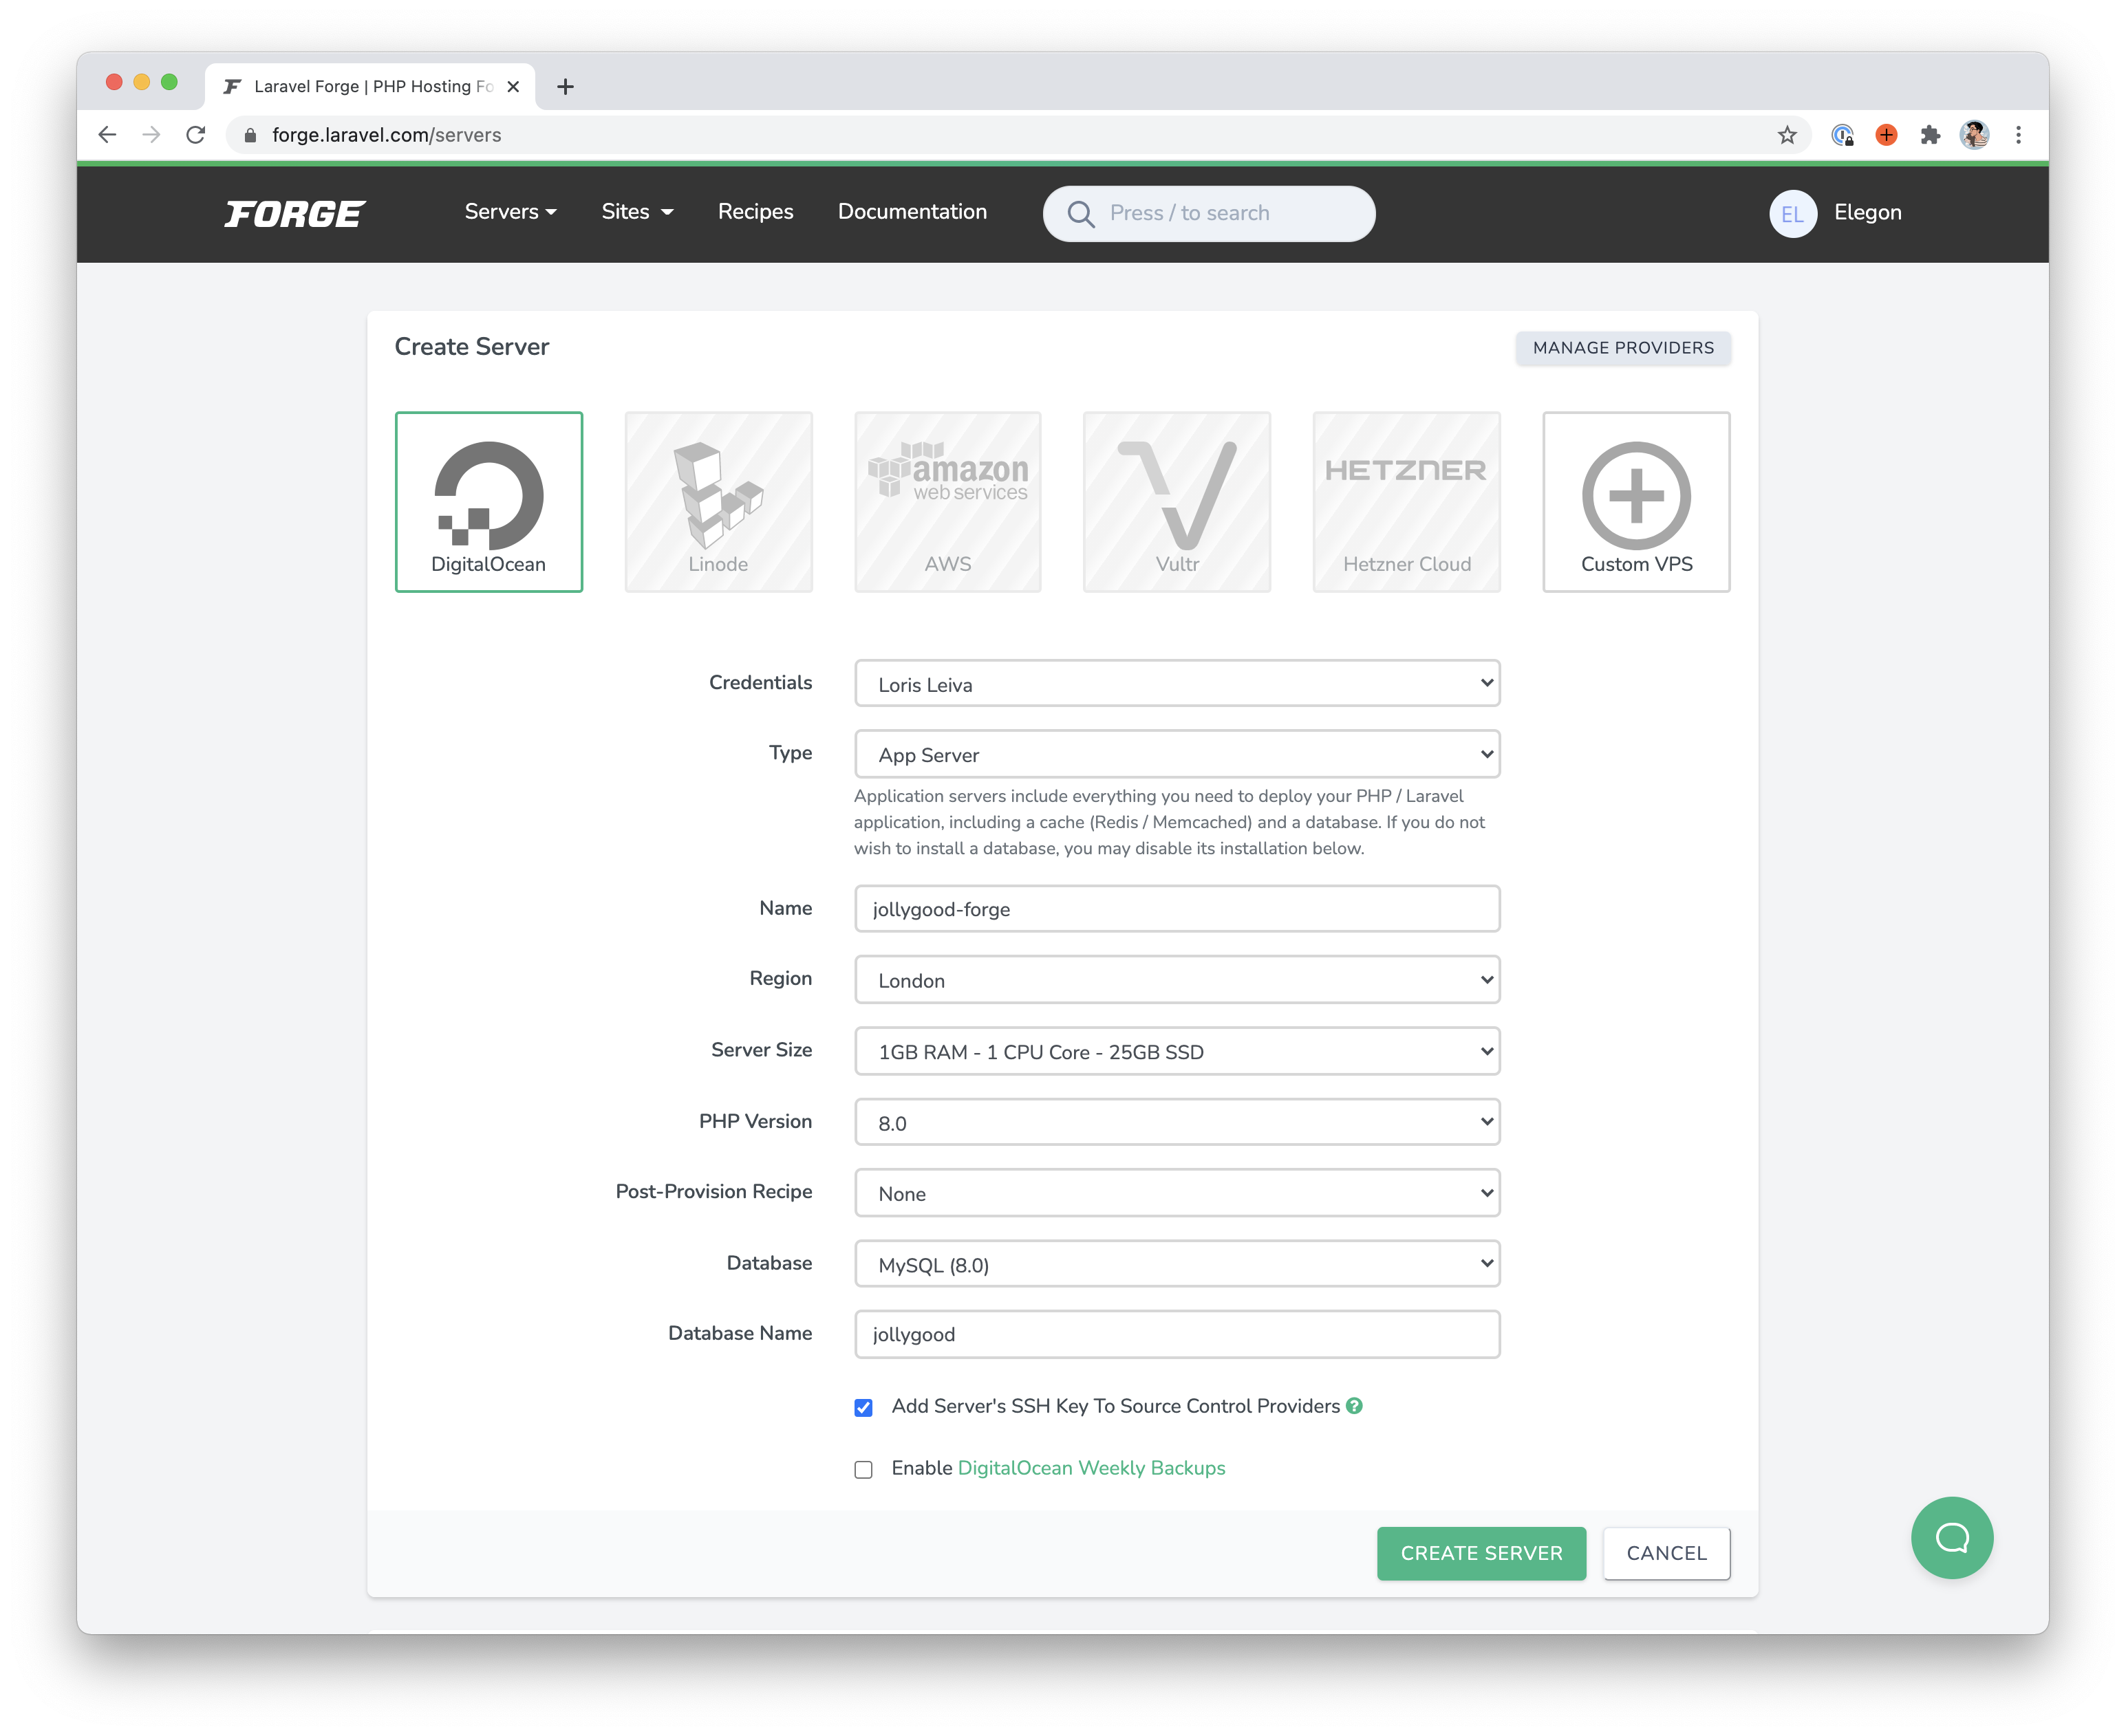Click the Forge logo

[295, 213]
